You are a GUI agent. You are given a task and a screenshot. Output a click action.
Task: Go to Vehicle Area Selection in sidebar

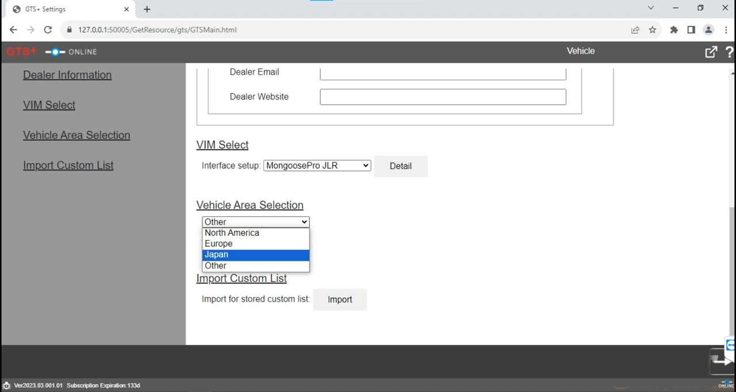[x=76, y=135]
